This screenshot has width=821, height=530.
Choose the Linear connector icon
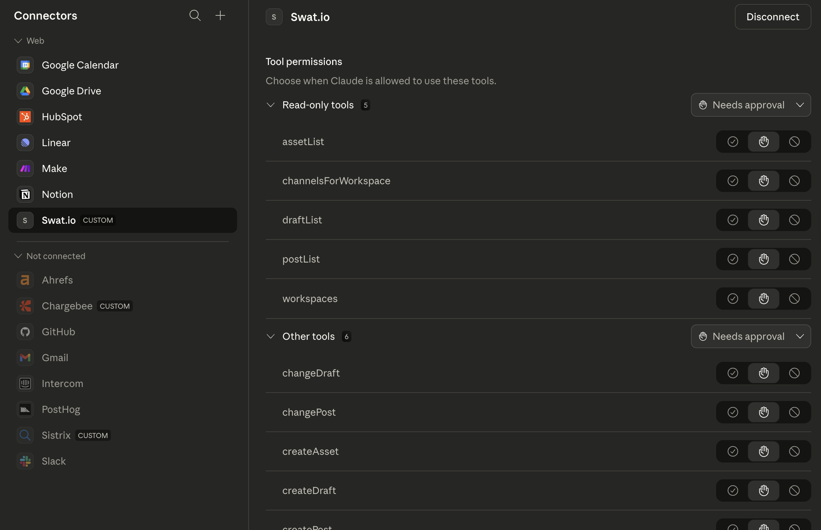(x=25, y=143)
